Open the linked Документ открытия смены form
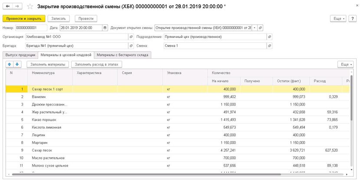This screenshot has height=181, width=360. pyautogui.click(x=260, y=28)
